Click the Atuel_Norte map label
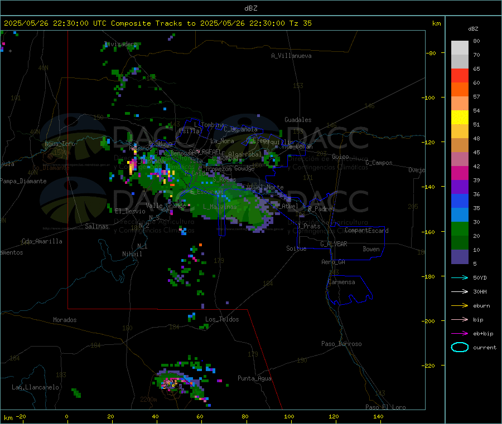This screenshot has height=424, width=502. tap(265, 187)
